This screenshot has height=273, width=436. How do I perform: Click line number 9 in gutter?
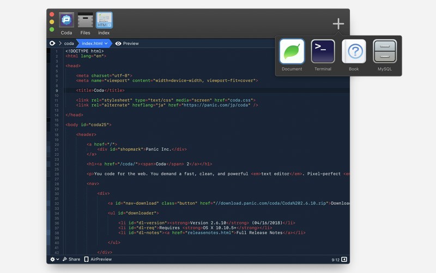57,91
